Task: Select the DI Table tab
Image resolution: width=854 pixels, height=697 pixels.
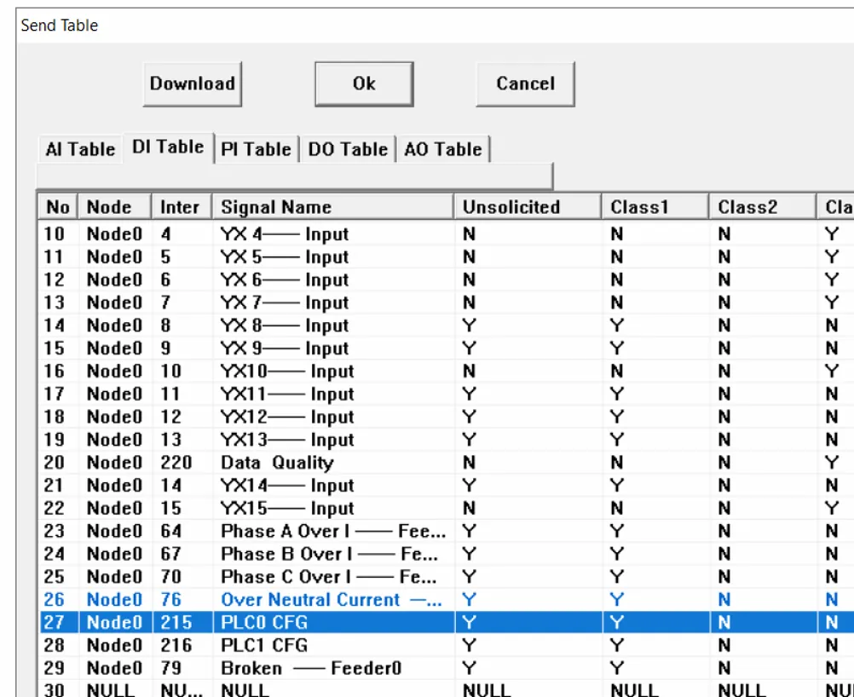Action: (x=168, y=147)
